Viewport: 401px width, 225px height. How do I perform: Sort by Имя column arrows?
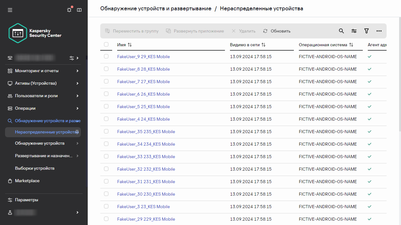(x=130, y=45)
